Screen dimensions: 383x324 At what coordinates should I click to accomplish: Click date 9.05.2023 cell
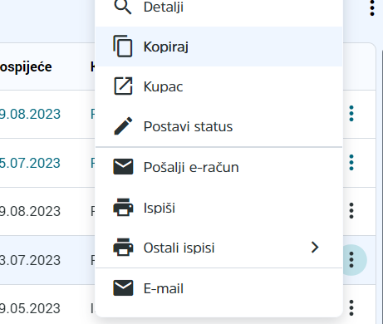point(30,308)
